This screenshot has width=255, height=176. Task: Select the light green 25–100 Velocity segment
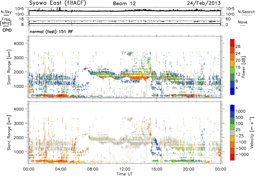pyautogui.click(x=232, y=126)
